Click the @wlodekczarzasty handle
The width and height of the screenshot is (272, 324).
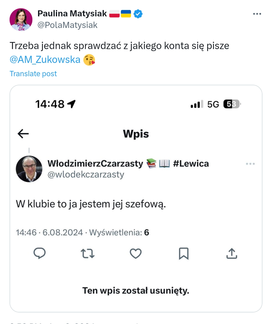click(86, 175)
